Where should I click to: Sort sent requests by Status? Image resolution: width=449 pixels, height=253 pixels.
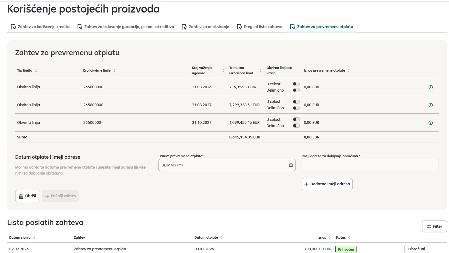[x=349, y=238]
